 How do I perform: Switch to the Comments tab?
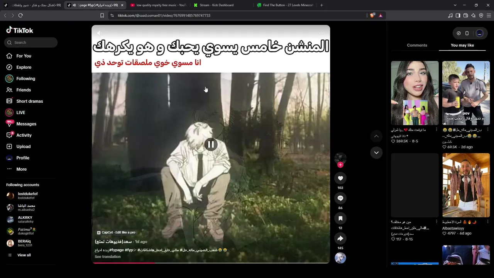[417, 45]
